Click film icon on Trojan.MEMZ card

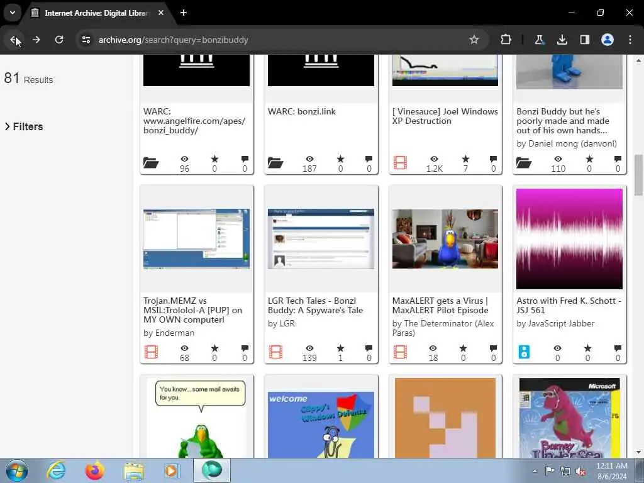tap(151, 352)
